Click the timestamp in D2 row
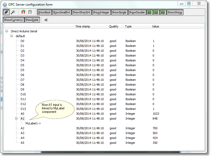The width and height of the screenshot is (211, 157). [x=90, y=51]
